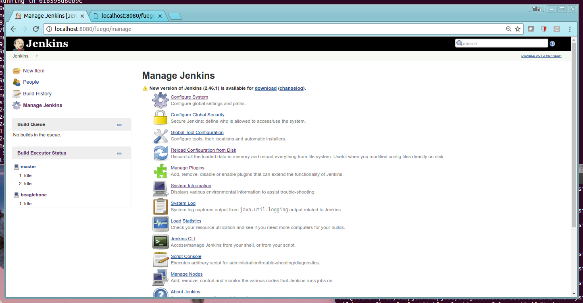Image resolution: width=583 pixels, height=303 pixels.
Task: Open the Manage Nodes link
Action: tap(187, 274)
